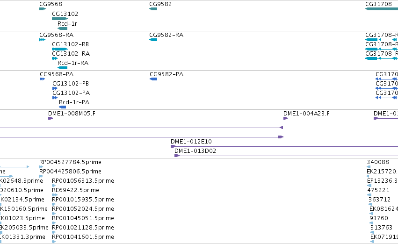Click the RP001041601.5prime EST label
398x244 pixels.
(83, 237)
